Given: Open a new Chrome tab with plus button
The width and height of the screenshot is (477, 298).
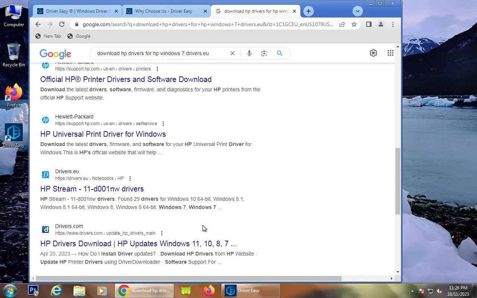Looking at the screenshot, I should (x=308, y=11).
